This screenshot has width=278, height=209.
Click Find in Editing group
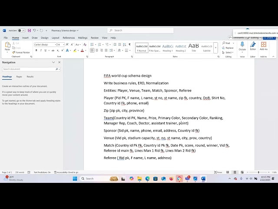[226, 43]
